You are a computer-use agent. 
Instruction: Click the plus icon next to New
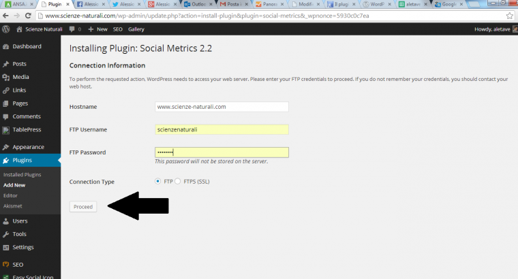click(91, 29)
